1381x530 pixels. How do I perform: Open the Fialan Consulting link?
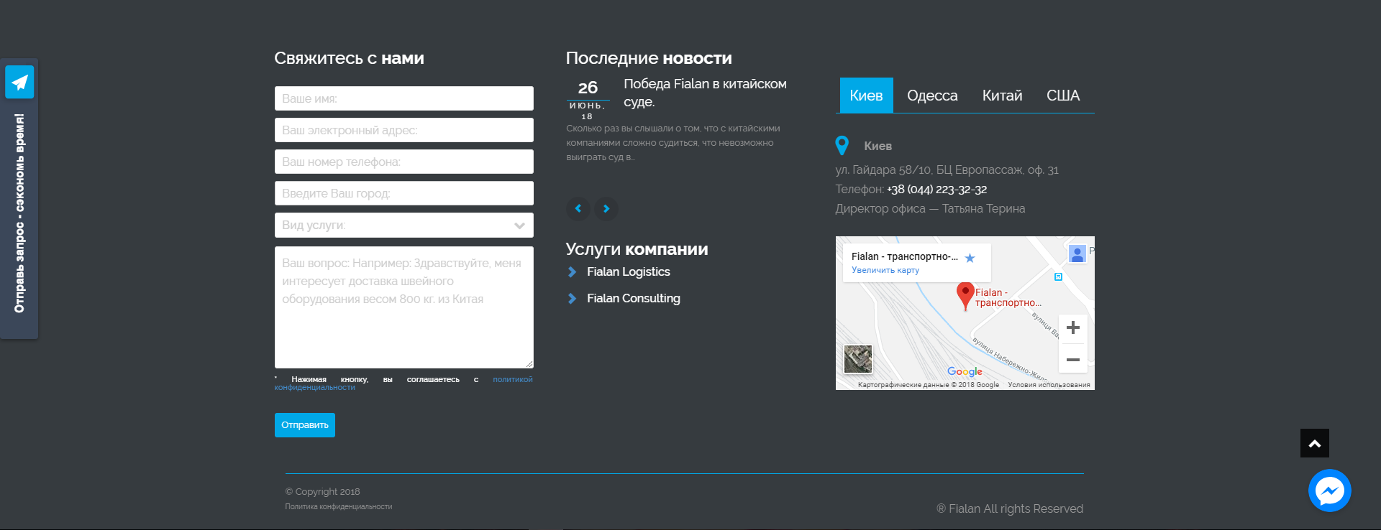633,298
